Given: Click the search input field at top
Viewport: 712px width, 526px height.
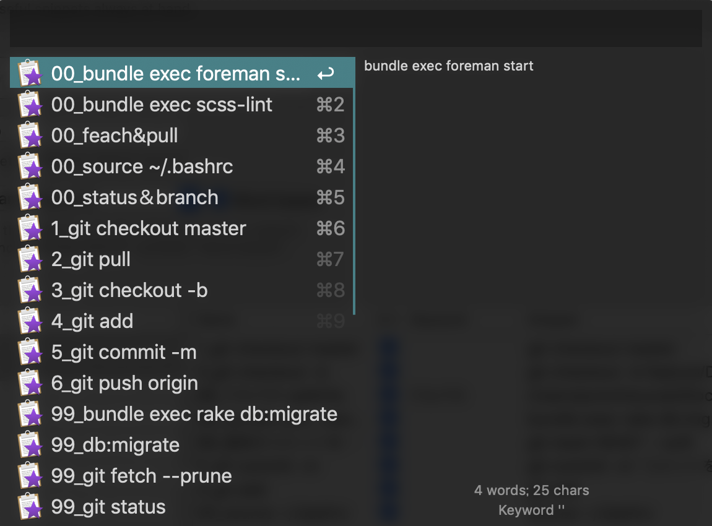Looking at the screenshot, I should coord(355,28).
